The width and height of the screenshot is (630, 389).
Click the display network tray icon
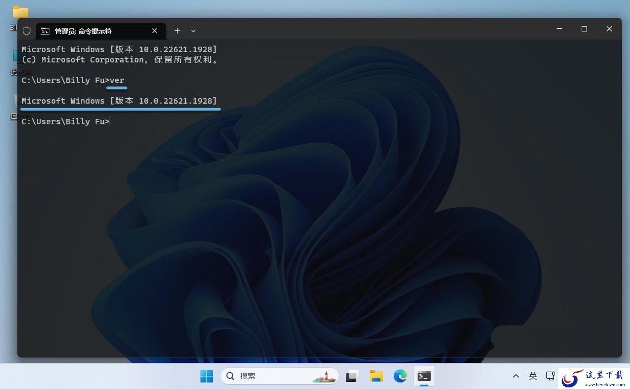tap(551, 376)
